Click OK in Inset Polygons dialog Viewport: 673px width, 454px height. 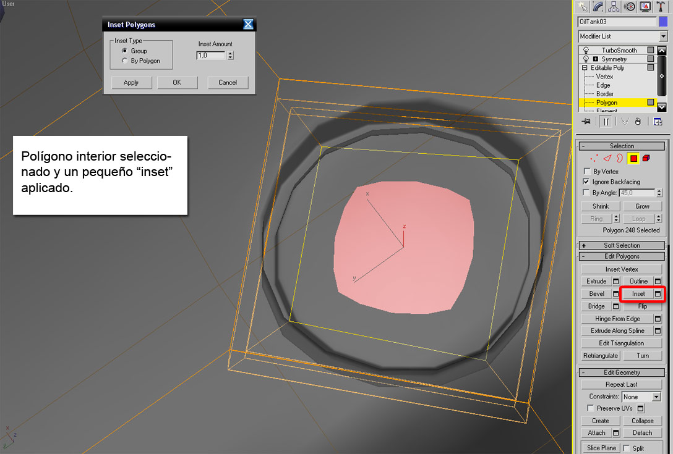(x=178, y=82)
